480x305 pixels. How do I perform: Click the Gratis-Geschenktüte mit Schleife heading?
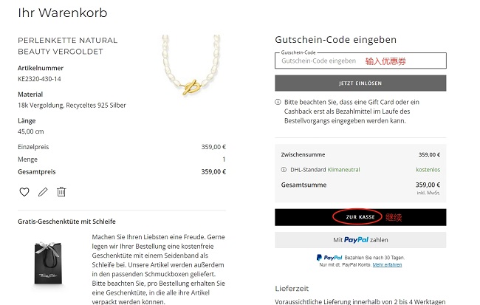click(x=66, y=222)
